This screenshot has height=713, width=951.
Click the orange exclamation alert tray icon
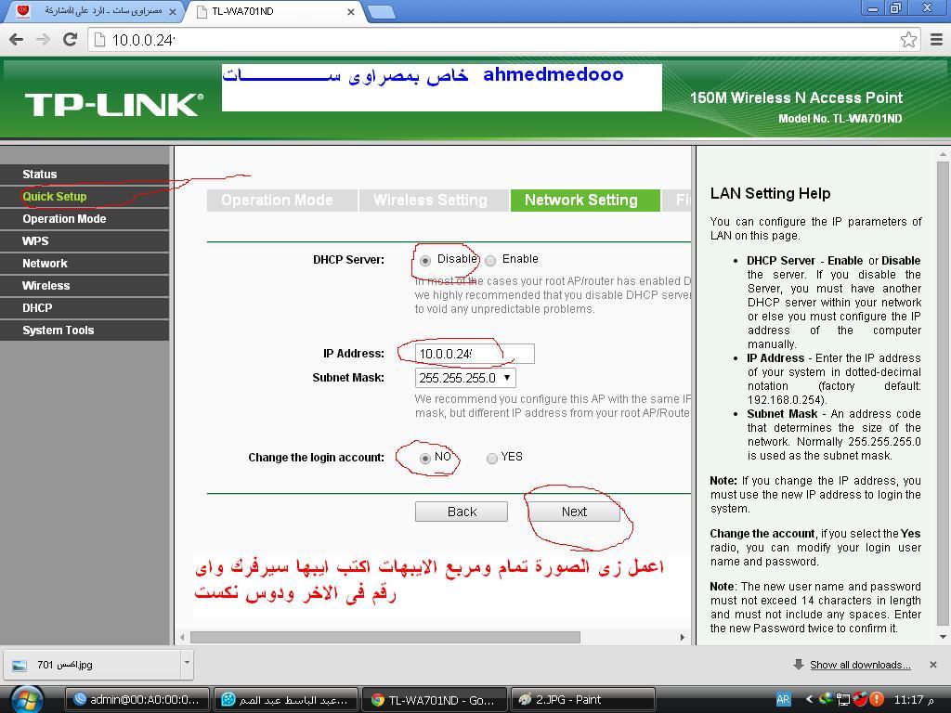click(x=877, y=700)
